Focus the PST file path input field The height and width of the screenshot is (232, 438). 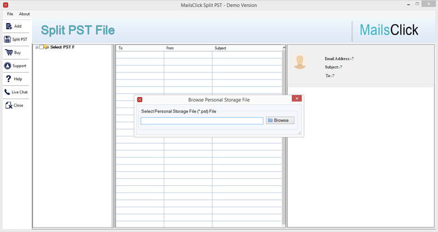pos(201,121)
